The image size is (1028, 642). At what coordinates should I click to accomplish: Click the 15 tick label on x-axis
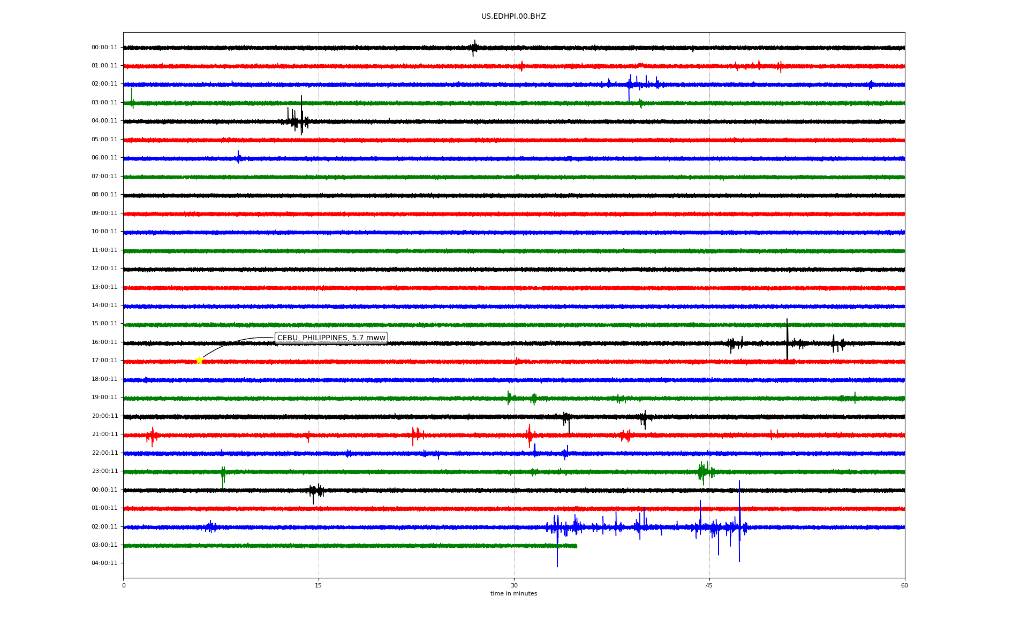click(x=319, y=585)
